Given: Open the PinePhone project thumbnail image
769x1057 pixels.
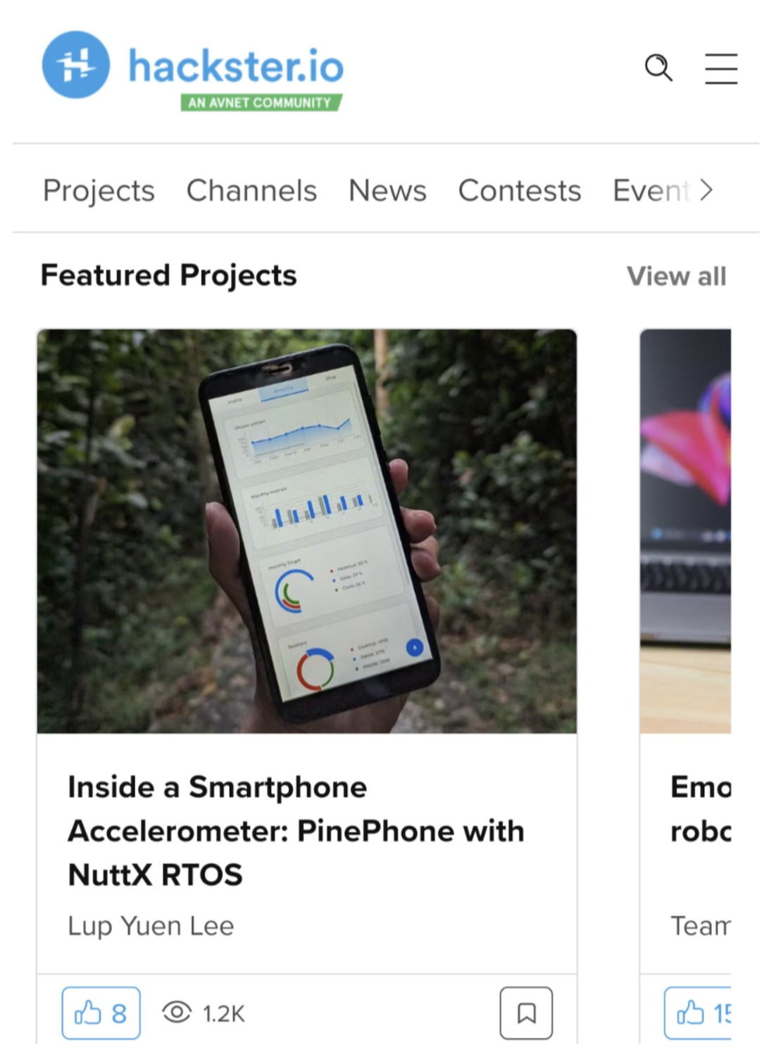Looking at the screenshot, I should pos(306,531).
